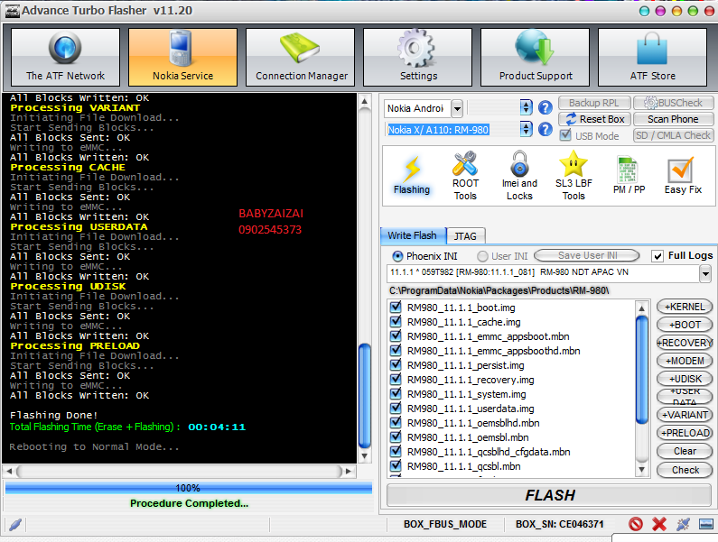Switch to Write Flash tab
The image size is (718, 542).
[x=413, y=235]
